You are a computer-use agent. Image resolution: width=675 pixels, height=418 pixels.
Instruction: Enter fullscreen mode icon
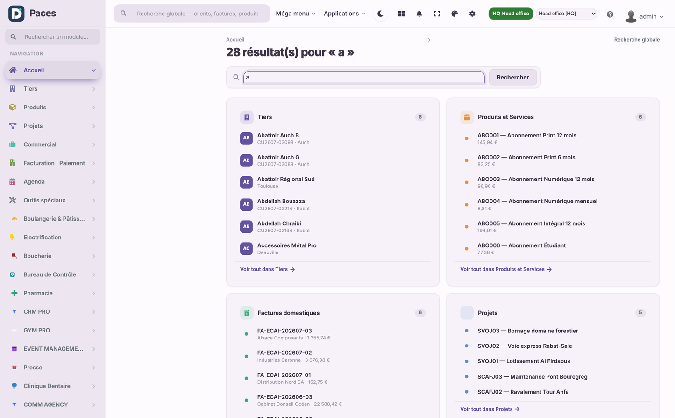[x=437, y=14]
